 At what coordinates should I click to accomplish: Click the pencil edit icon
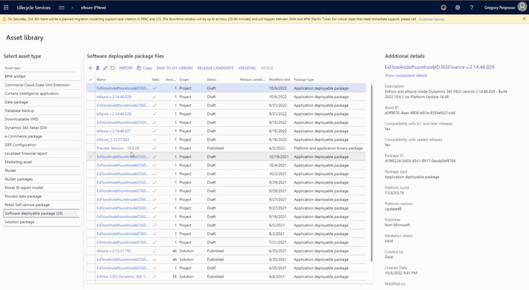click(105, 68)
